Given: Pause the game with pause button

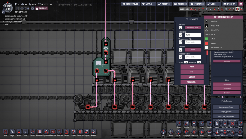Looking at the screenshot, I should tap(17, 8).
